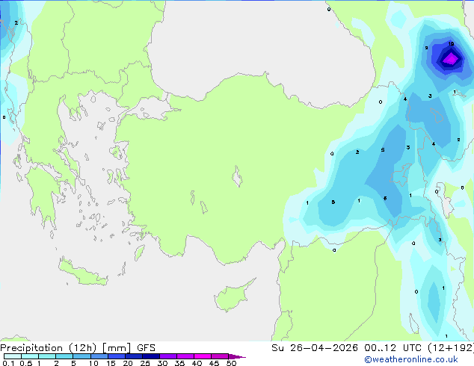Click the magenta precipitation maximum core
Image resolution: width=474 pixels, height=366 pixels.
(451, 59)
